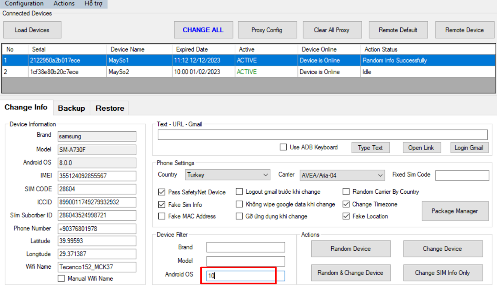Open the Configuration menu
The height and width of the screenshot is (290, 497).
pyautogui.click(x=24, y=3)
